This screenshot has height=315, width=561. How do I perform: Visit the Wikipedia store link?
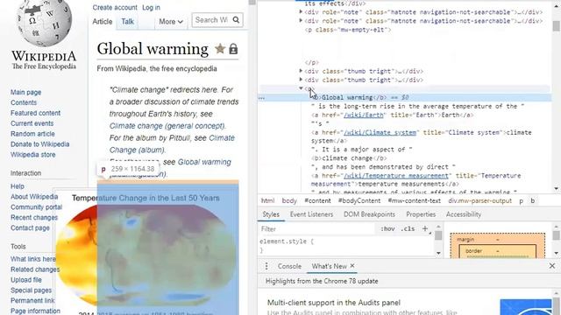(x=33, y=155)
